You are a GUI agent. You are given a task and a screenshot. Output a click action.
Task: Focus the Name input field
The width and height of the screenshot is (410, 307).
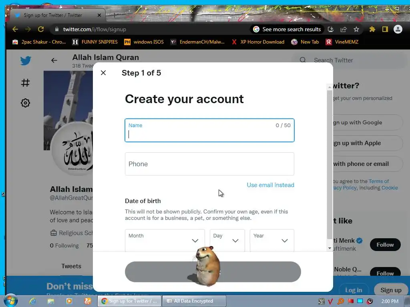click(209, 130)
